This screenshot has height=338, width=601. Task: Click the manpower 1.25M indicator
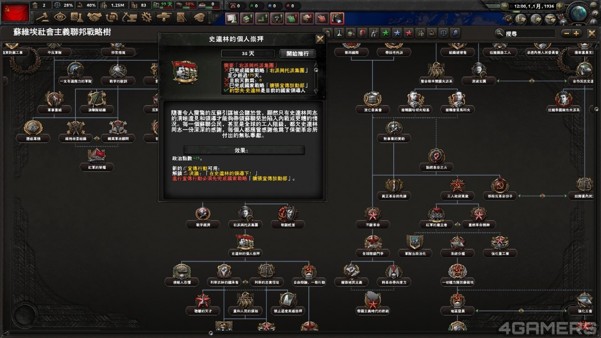(113, 5)
